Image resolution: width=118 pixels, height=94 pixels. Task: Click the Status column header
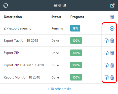point(56,17)
